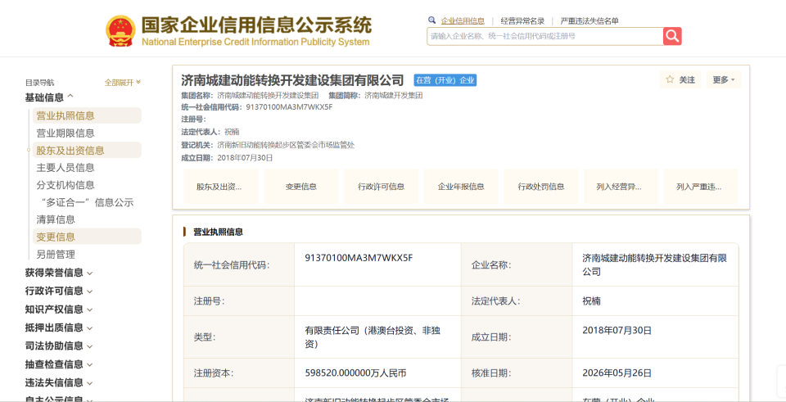Click the company title 济南城建动能转换开发建设集团有限公司

pos(292,80)
